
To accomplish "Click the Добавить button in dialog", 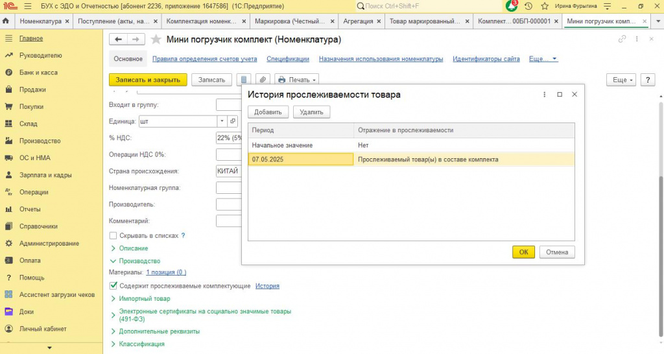I will tap(268, 112).
